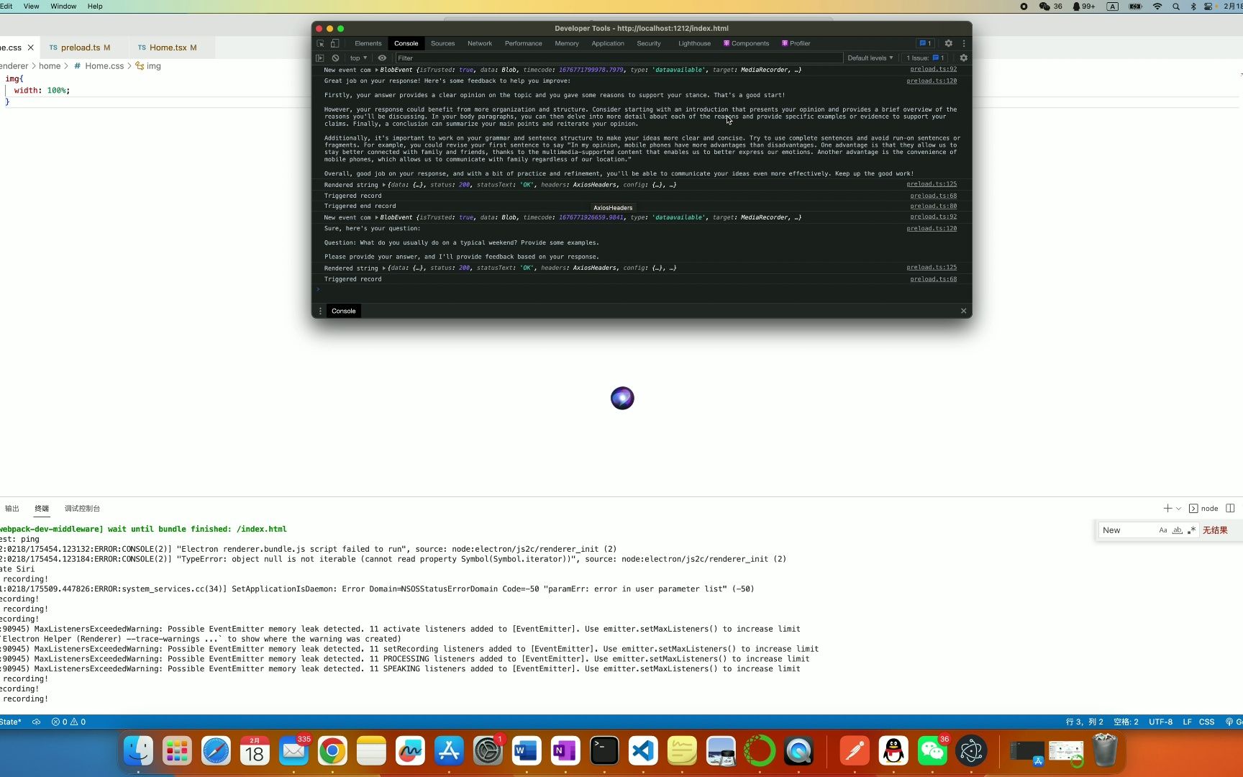Open the bottom preload.ts:68 source link
The width and height of the screenshot is (1243, 777).
tap(933, 279)
